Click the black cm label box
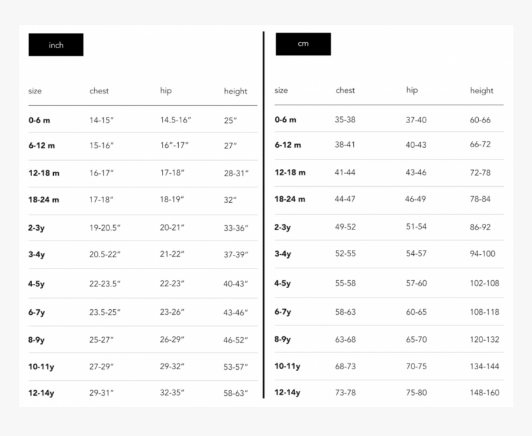Screen dimensions: 532x436 point(303,44)
